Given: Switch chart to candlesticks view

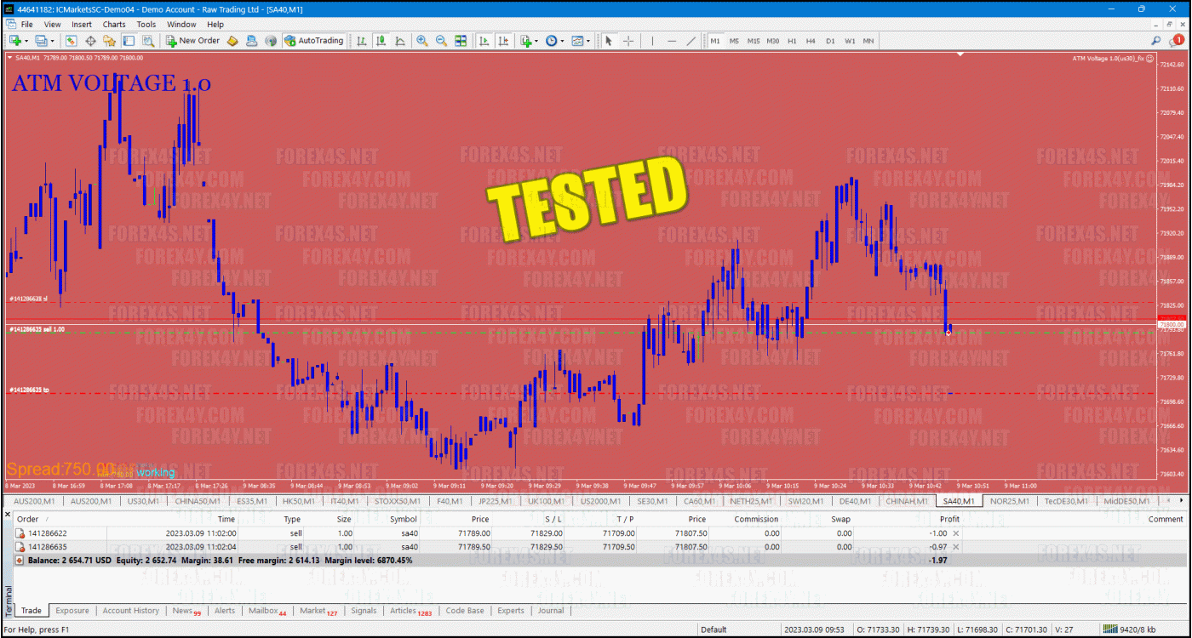Looking at the screenshot, I should pos(381,40).
